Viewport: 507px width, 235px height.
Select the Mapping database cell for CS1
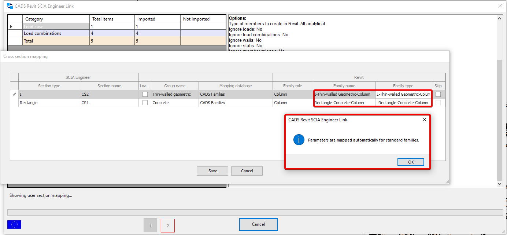[235, 103]
